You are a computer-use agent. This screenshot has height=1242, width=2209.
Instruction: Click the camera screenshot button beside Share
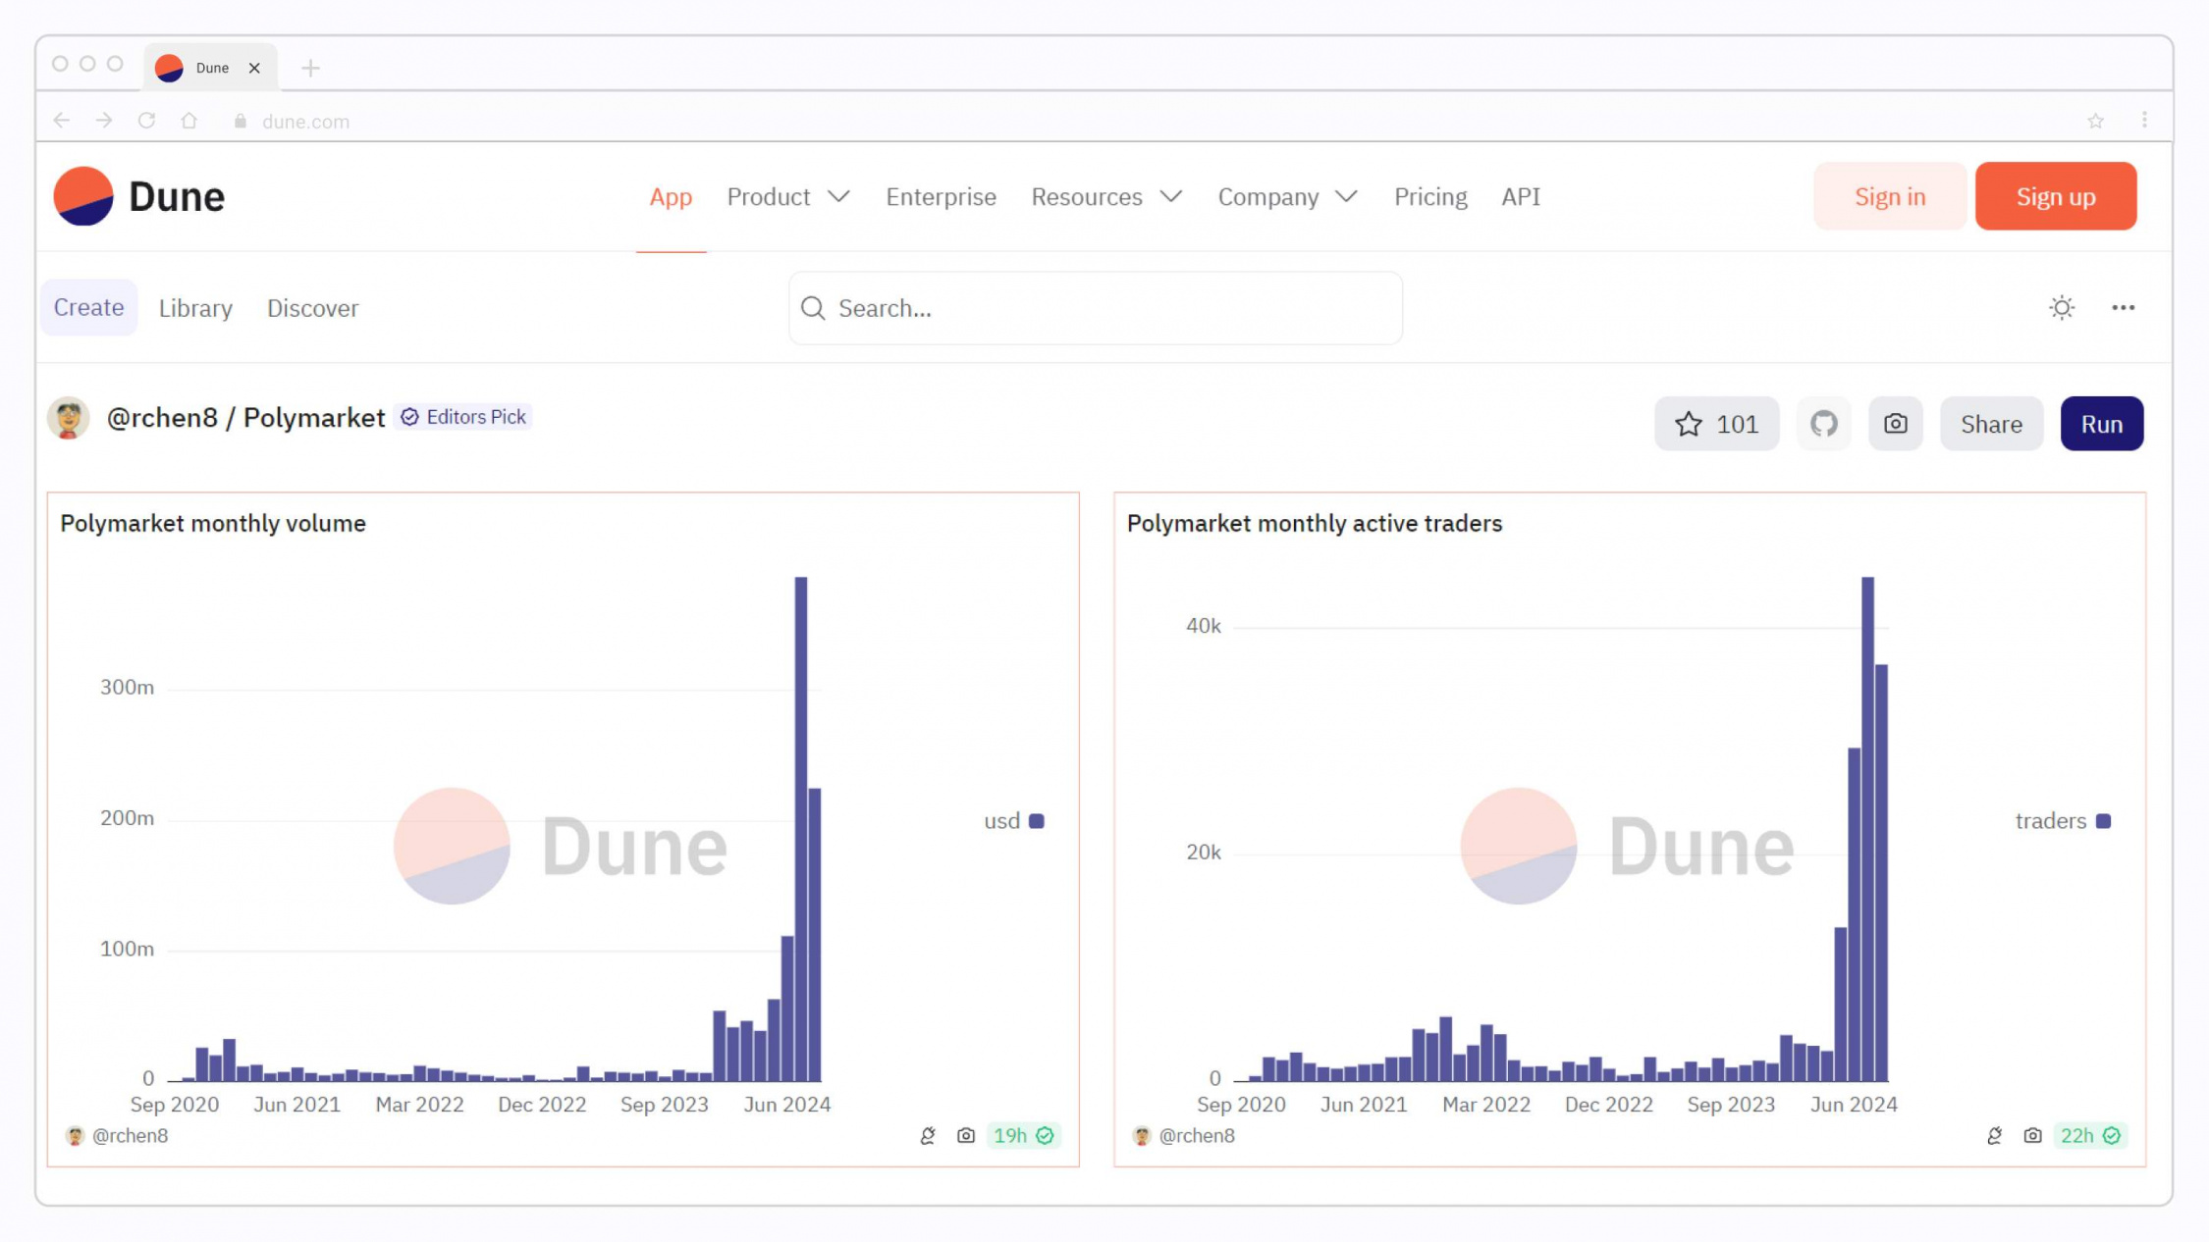click(x=1895, y=424)
